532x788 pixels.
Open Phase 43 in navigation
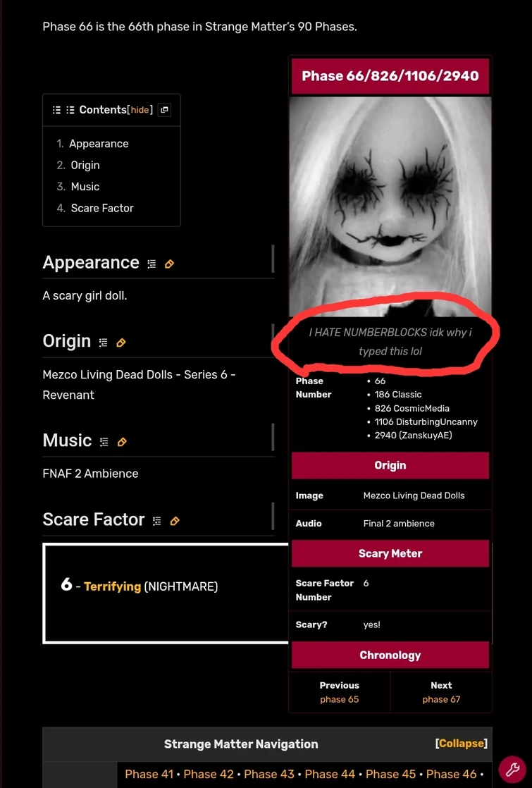269,774
